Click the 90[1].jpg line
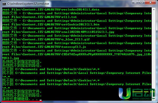The image size is (158, 103). [11, 58]
